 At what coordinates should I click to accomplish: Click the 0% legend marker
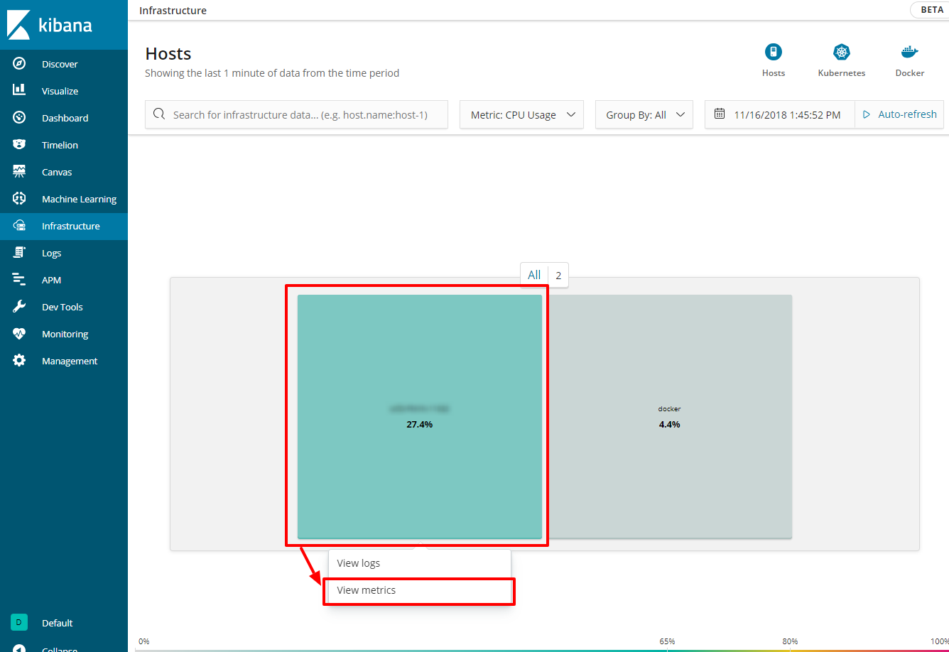pyautogui.click(x=143, y=641)
